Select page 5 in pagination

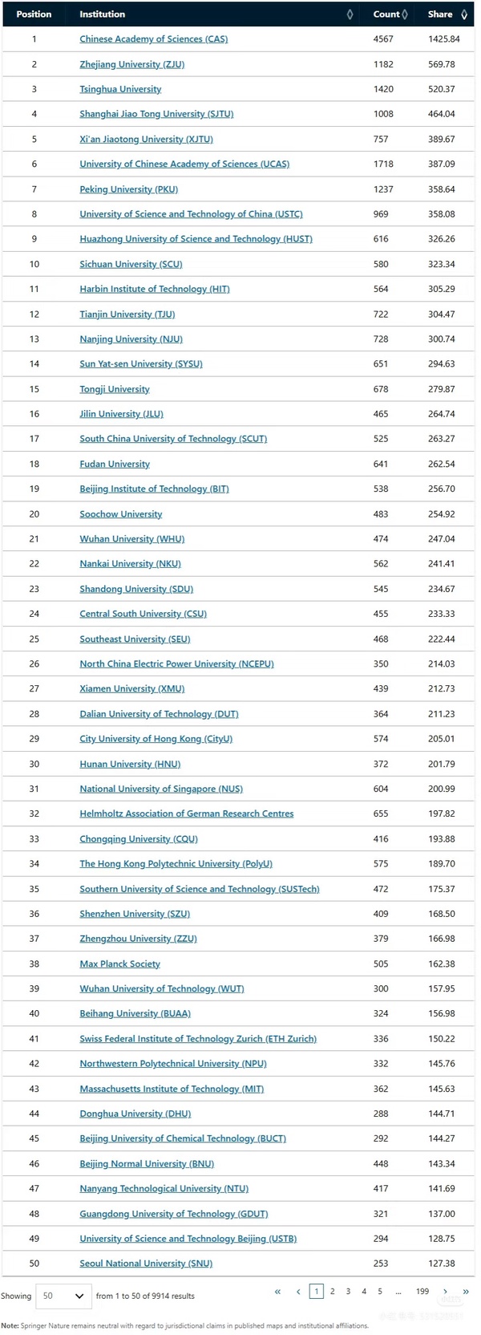click(380, 1292)
